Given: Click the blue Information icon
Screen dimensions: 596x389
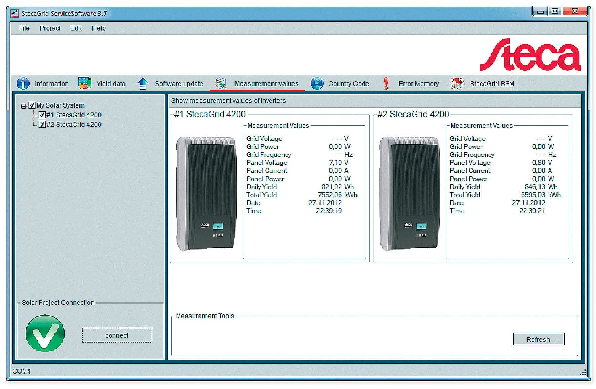Looking at the screenshot, I should [23, 83].
